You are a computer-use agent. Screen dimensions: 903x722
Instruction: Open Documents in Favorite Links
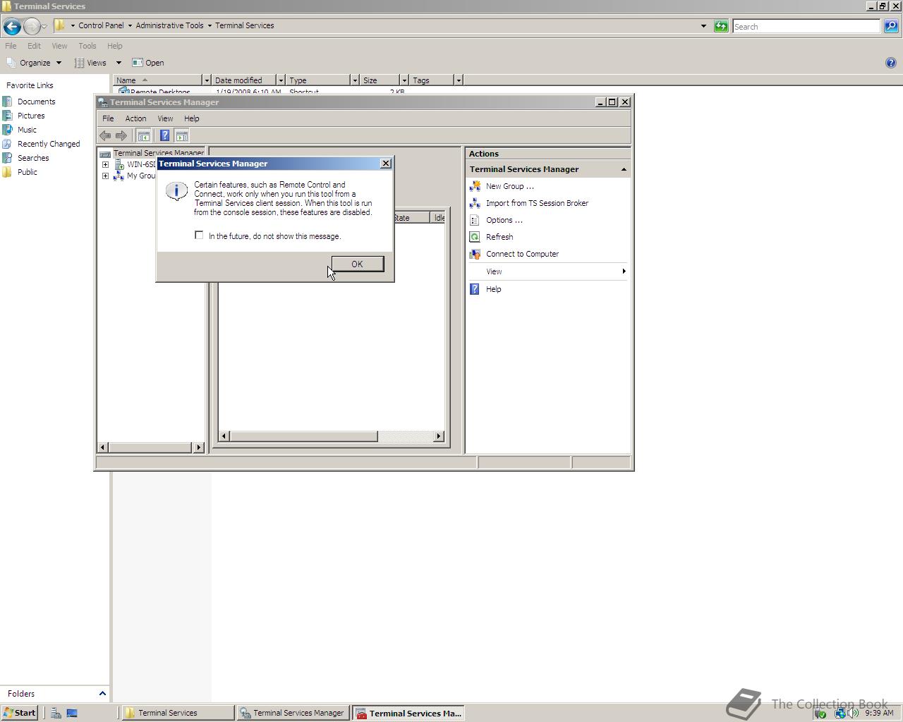[x=36, y=102]
